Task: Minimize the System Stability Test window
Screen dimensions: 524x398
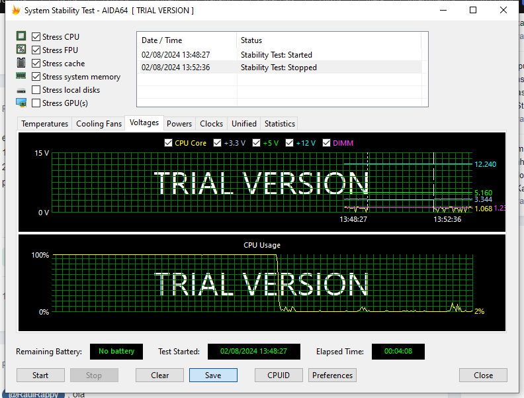Action: 443,11
